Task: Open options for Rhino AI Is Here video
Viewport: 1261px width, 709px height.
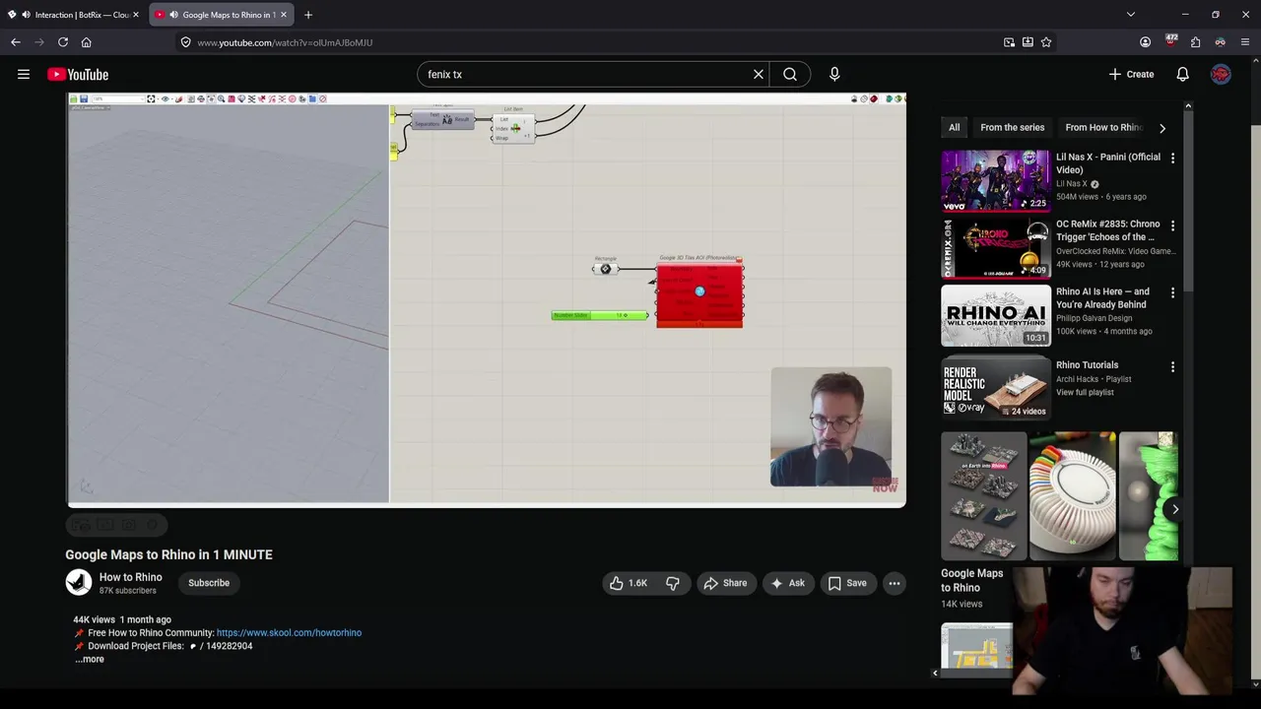Action: click(1172, 292)
